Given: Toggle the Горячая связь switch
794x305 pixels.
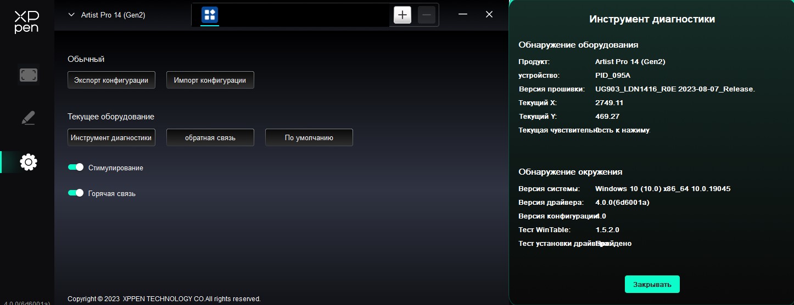Looking at the screenshot, I should (75, 193).
